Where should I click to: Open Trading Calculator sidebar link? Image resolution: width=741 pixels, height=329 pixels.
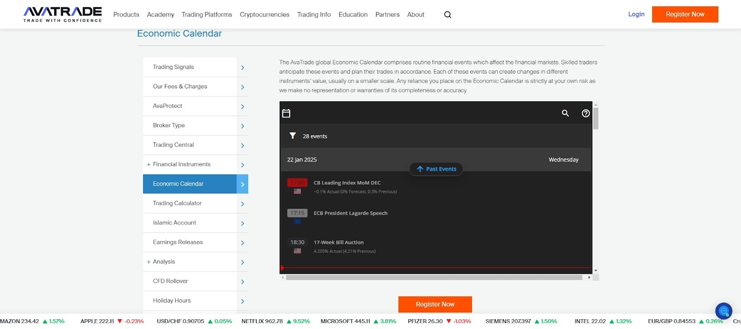pyautogui.click(x=177, y=203)
